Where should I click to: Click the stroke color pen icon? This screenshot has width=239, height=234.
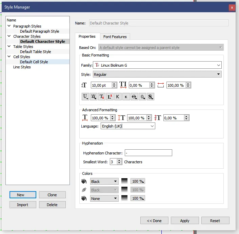click(x=84, y=190)
